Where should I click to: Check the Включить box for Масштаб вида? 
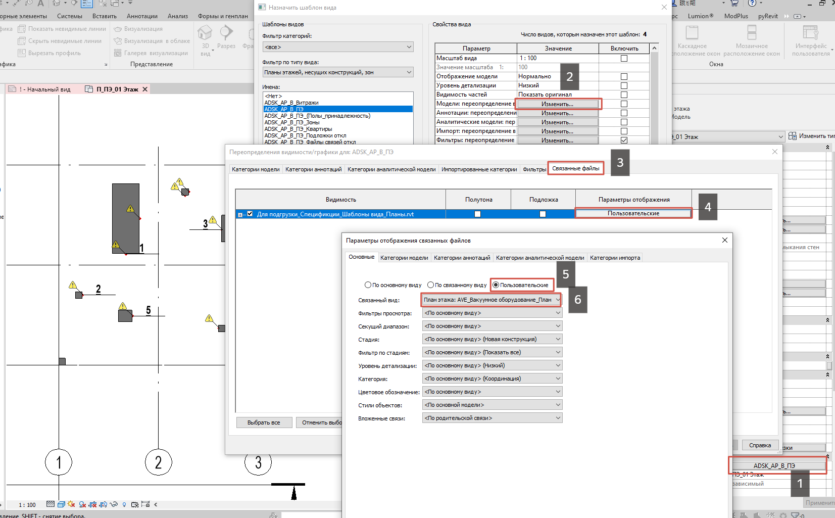pyautogui.click(x=624, y=59)
